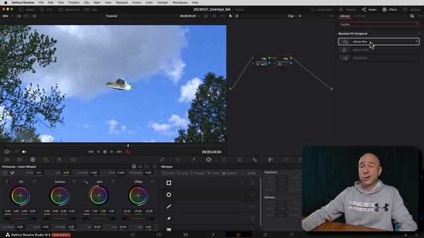The width and height of the screenshot is (424, 238).
Task: Click the Quick Export button
Action: 322,9
